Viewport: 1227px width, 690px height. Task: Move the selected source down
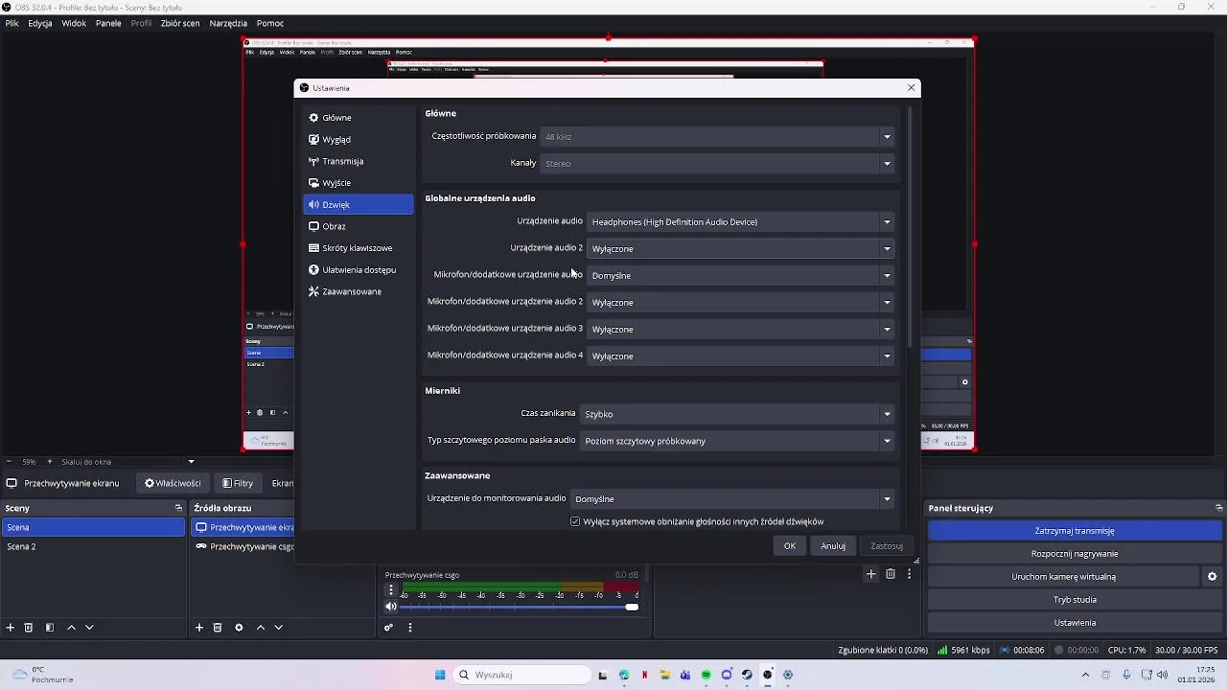pyautogui.click(x=278, y=628)
